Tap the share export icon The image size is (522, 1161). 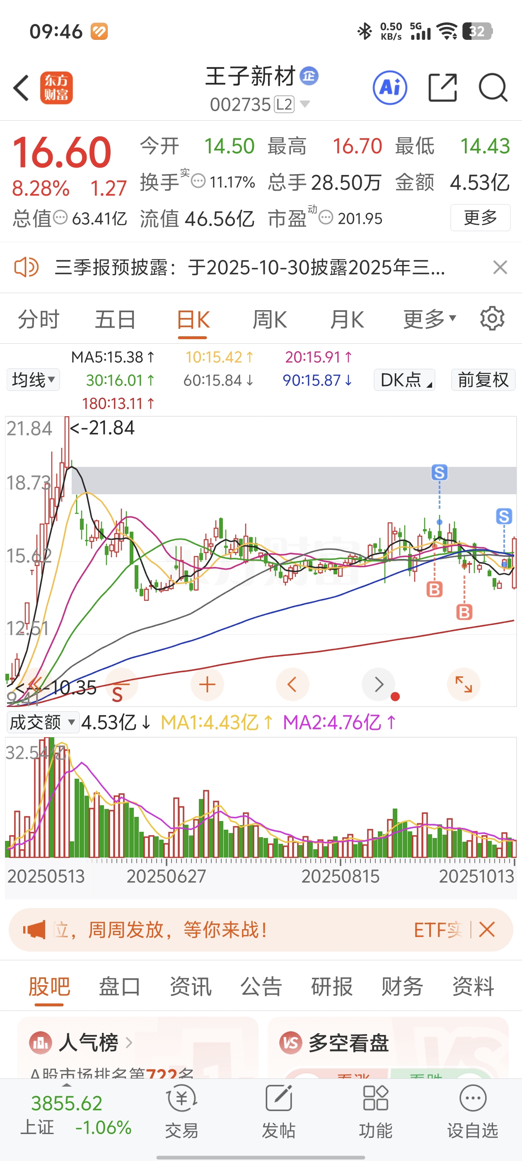click(442, 87)
